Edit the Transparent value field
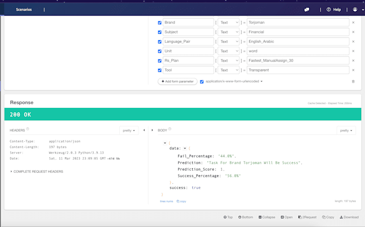 (x=298, y=70)
